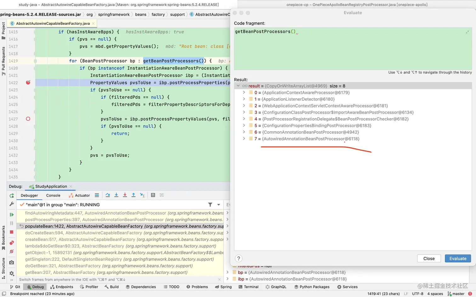Open Project side panel

pos(3,30)
